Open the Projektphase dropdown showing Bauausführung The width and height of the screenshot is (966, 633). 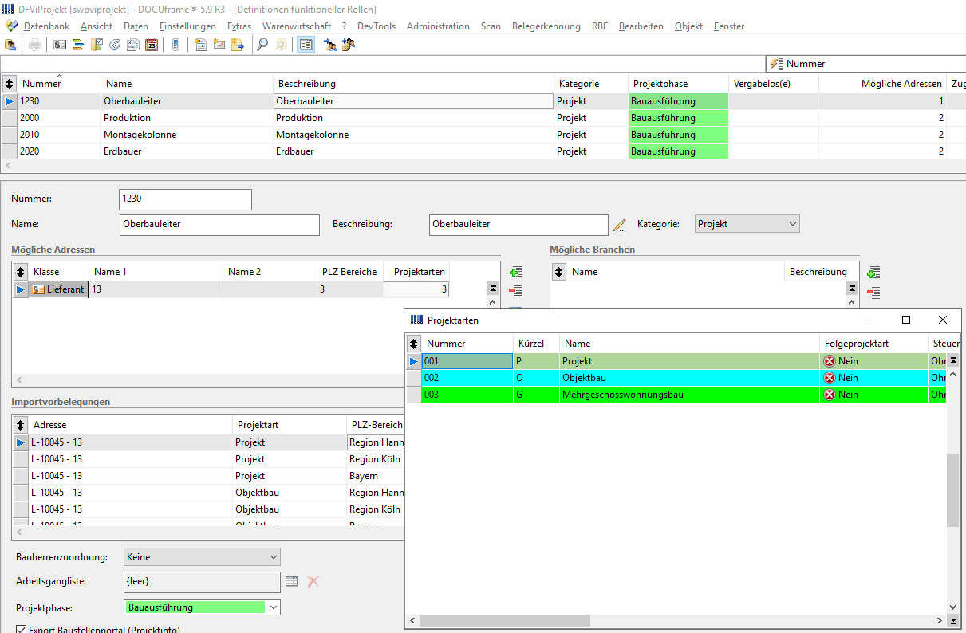(203, 607)
